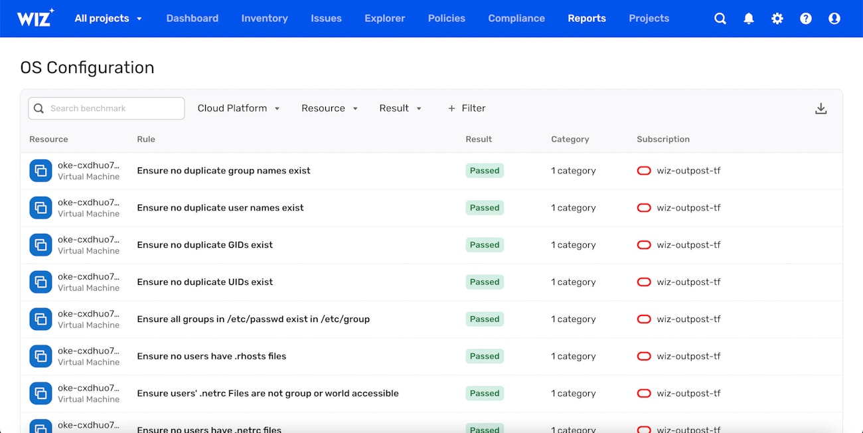Viewport: 863px width, 433px height.
Task: Open the user profile icon
Action: [834, 19]
